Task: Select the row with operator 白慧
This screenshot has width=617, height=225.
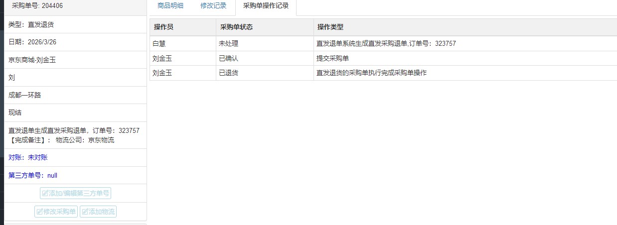Action: (159, 43)
